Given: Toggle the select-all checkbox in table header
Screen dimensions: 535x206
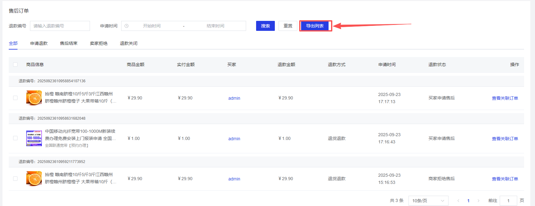Looking at the screenshot, I should tap(15, 65).
